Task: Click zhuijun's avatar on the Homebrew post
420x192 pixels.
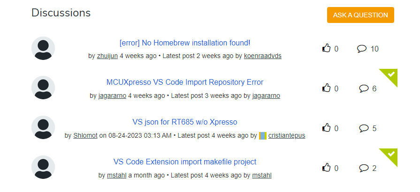Action: click(x=43, y=48)
